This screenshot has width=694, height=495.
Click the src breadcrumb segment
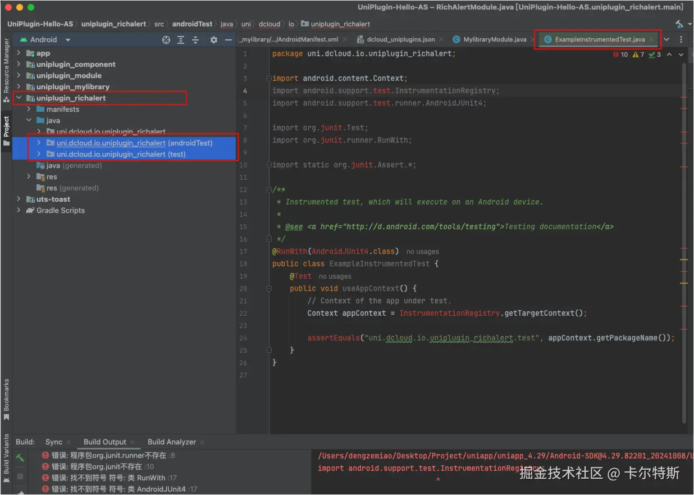tap(159, 24)
